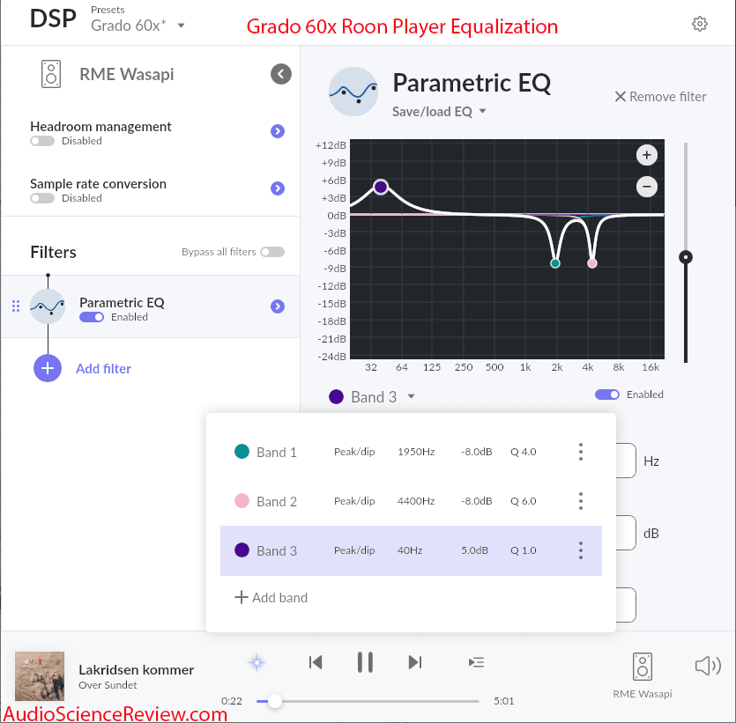This screenshot has height=723, width=736.
Task: Open Band 3 more options menu
Action: coord(581,550)
